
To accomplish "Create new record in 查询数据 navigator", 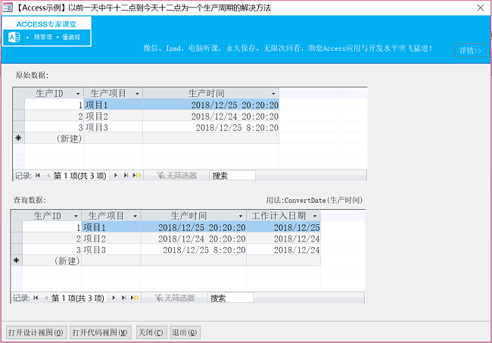I will coord(135,298).
